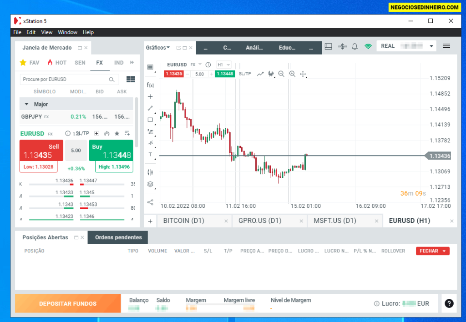Open chart type candlestick sidebar icon
The width and height of the screenshot is (466, 322).
coord(150,172)
